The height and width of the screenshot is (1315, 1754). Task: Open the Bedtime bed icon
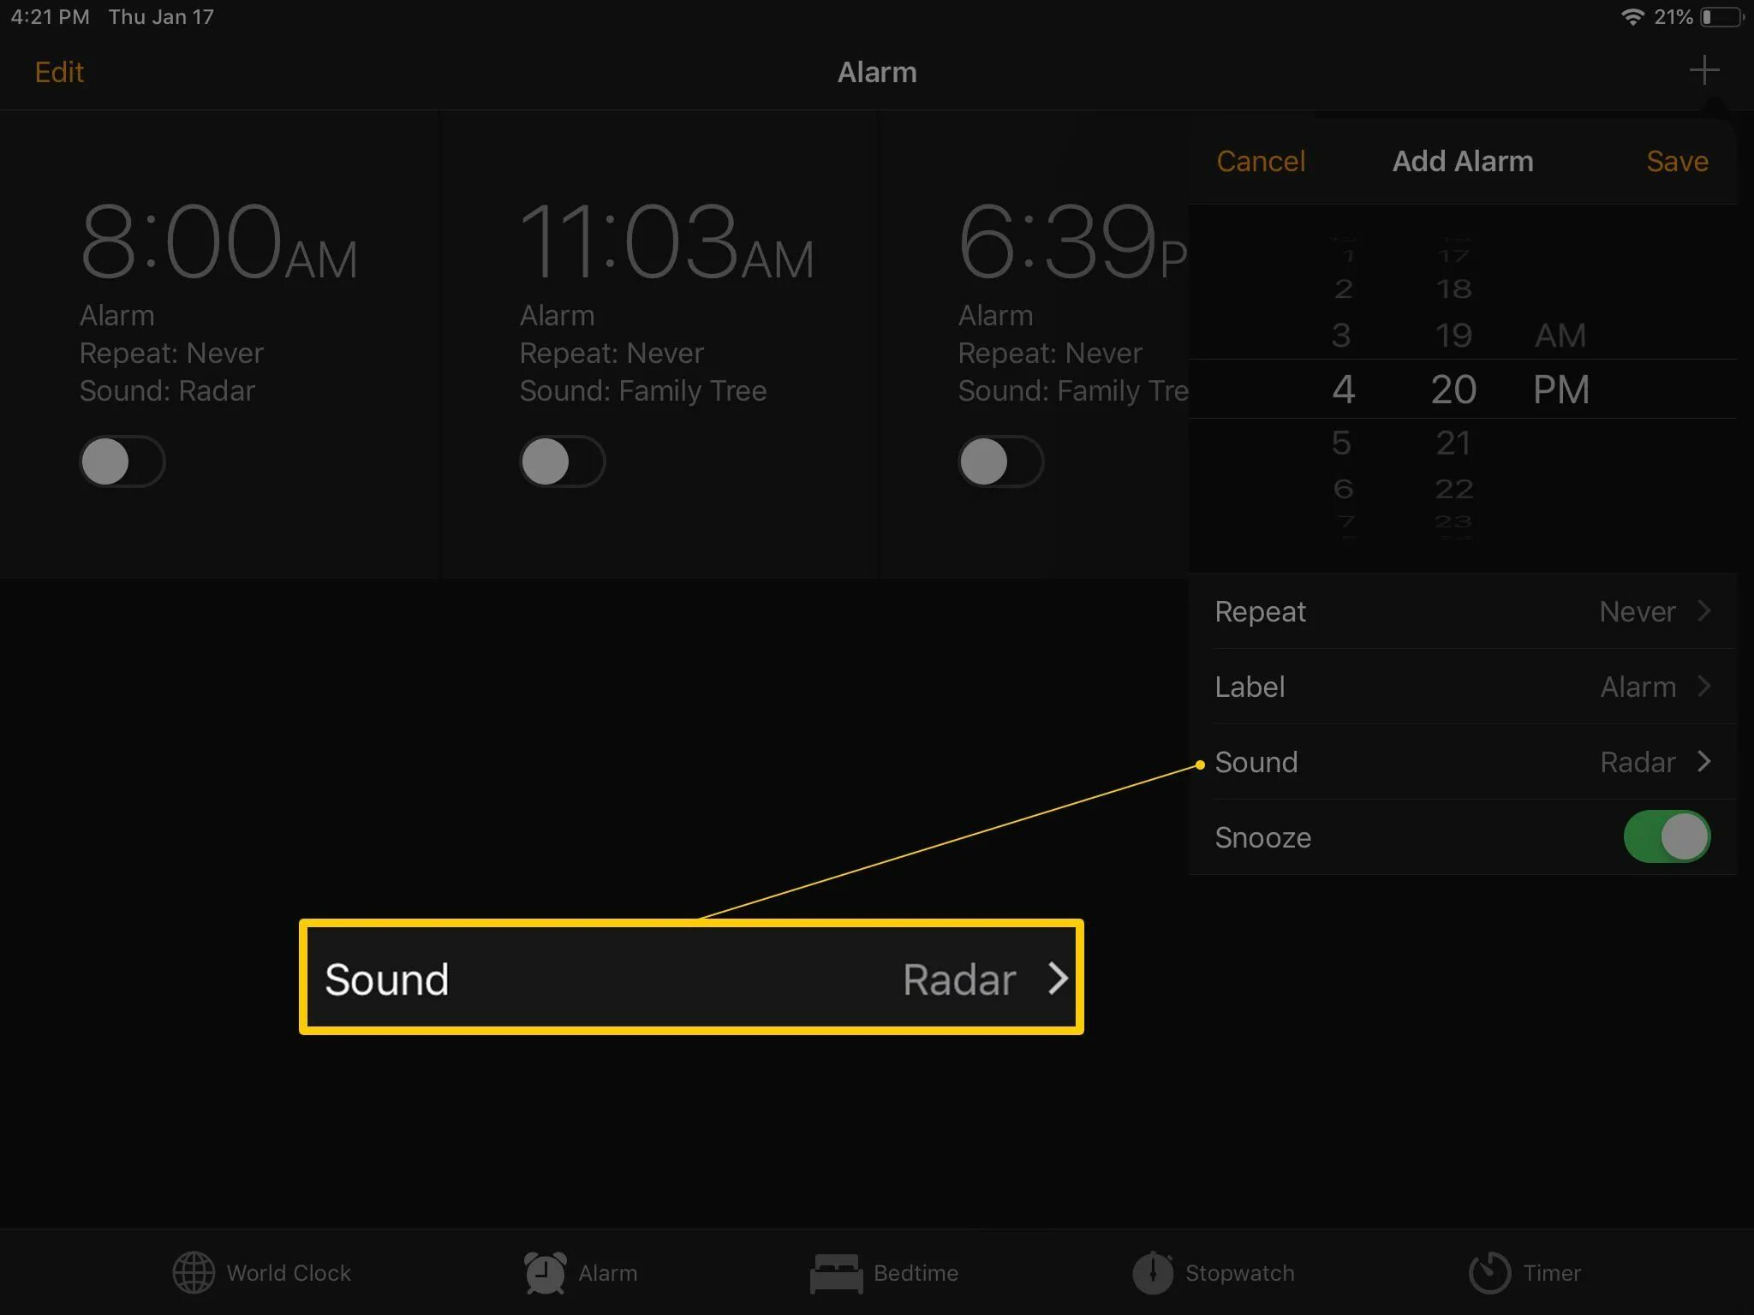(x=836, y=1273)
